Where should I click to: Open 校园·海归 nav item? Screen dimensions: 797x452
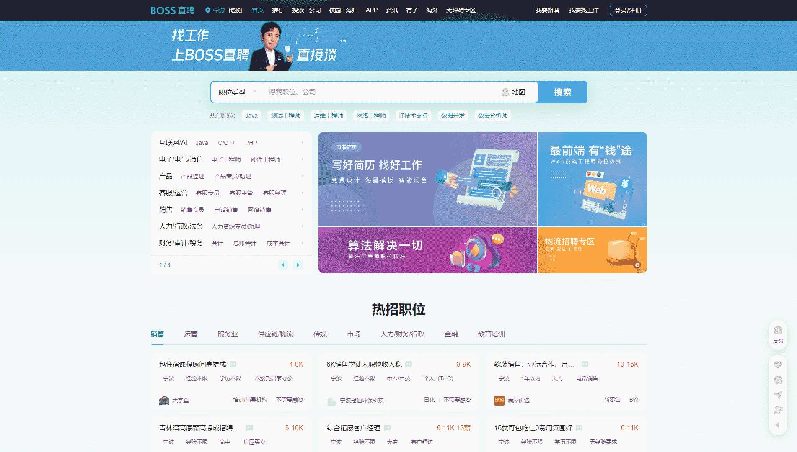pyautogui.click(x=343, y=10)
